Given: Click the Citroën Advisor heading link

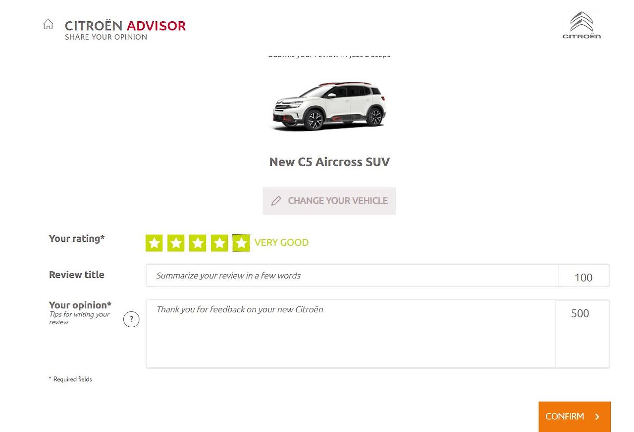Looking at the screenshot, I should [125, 26].
